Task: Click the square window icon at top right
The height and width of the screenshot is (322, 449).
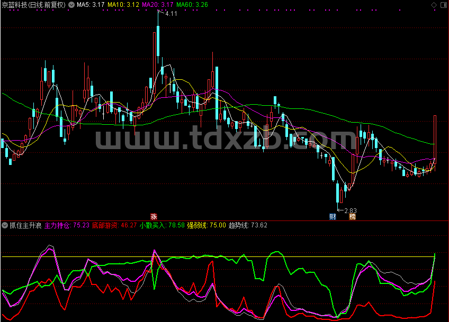Action: click(x=443, y=5)
